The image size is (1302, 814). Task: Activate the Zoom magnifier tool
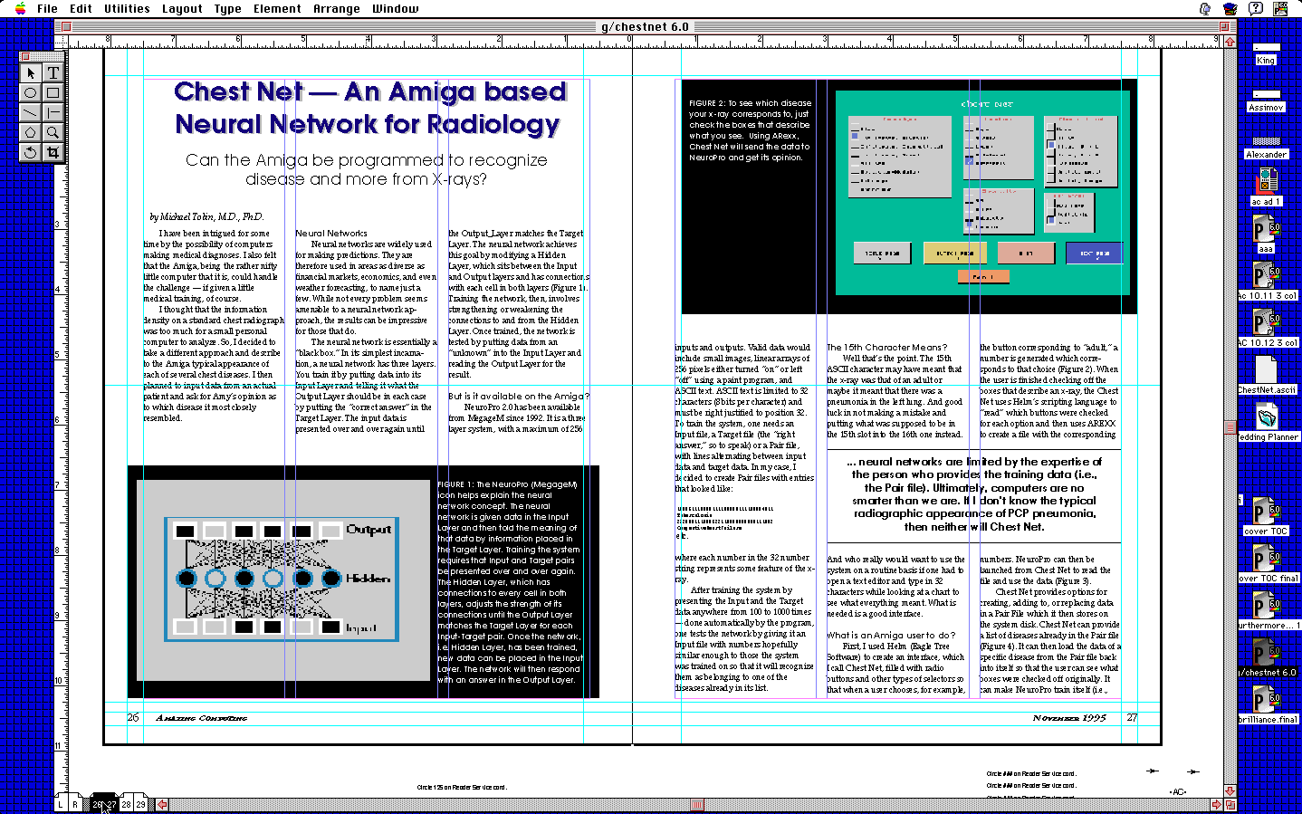[53, 132]
